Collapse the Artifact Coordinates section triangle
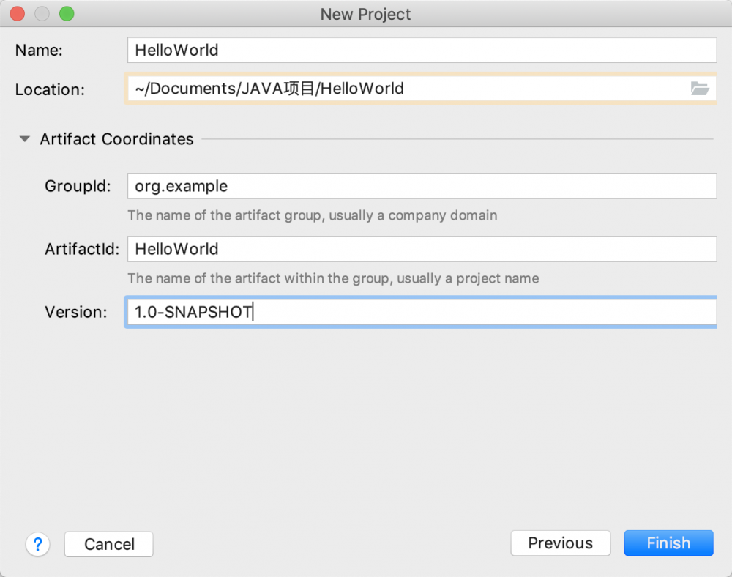 [25, 139]
